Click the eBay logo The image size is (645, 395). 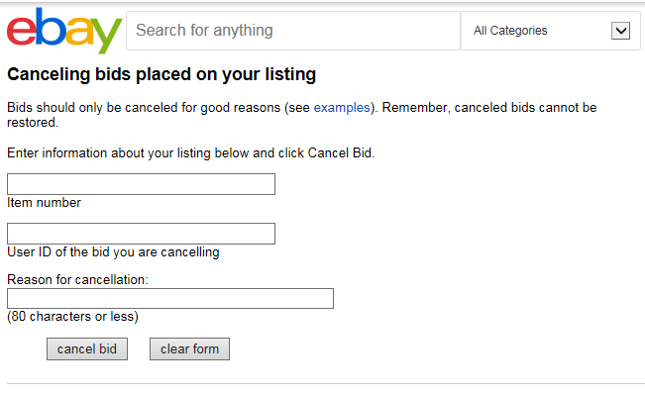coord(64,30)
